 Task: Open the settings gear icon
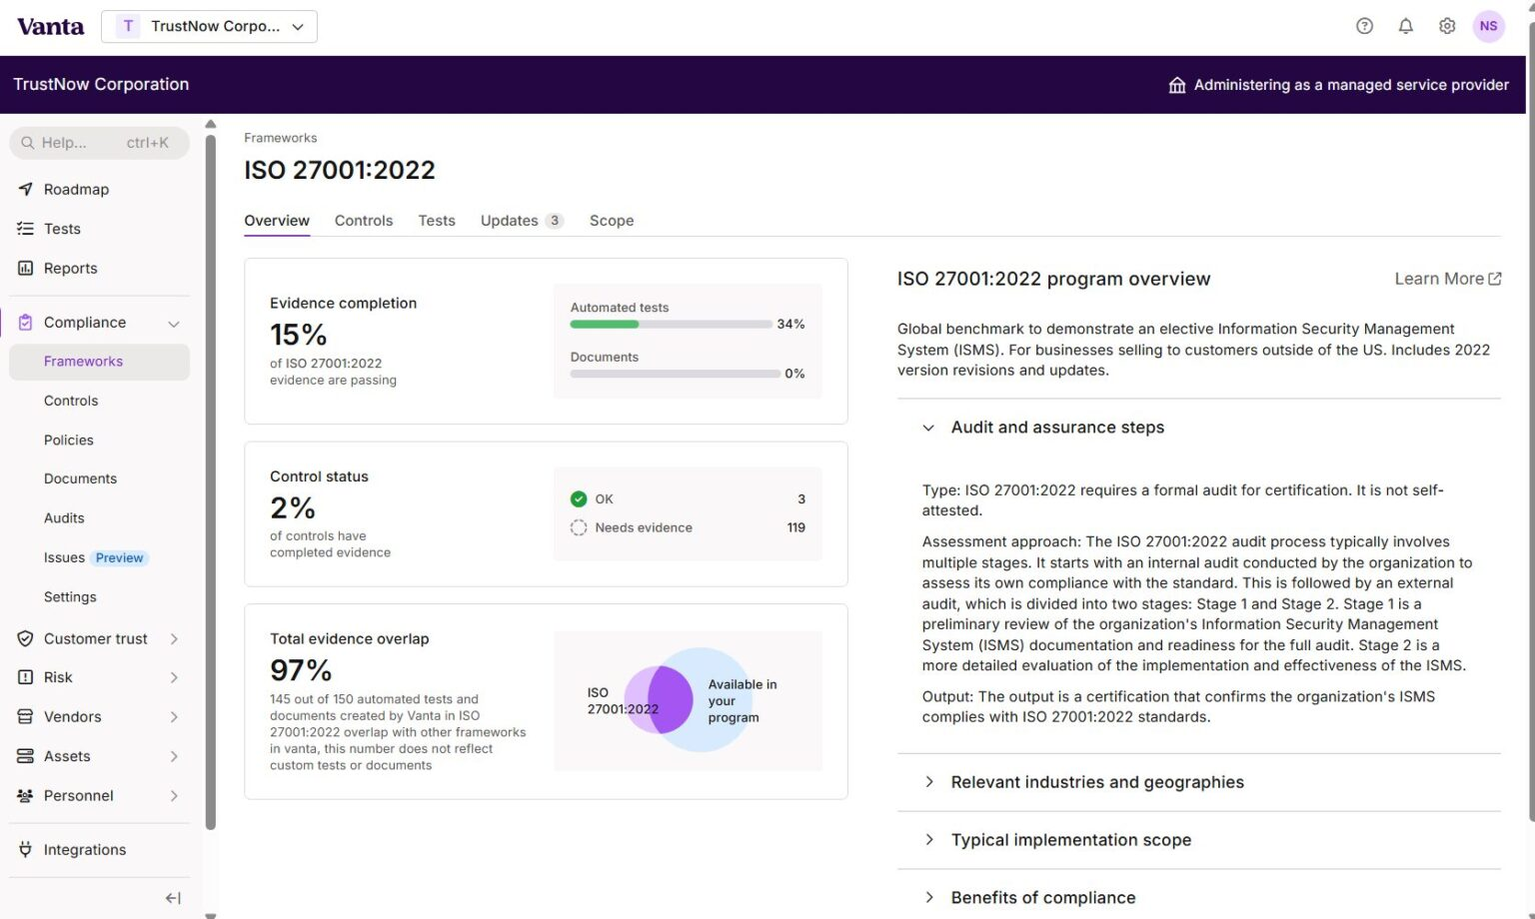1447,26
